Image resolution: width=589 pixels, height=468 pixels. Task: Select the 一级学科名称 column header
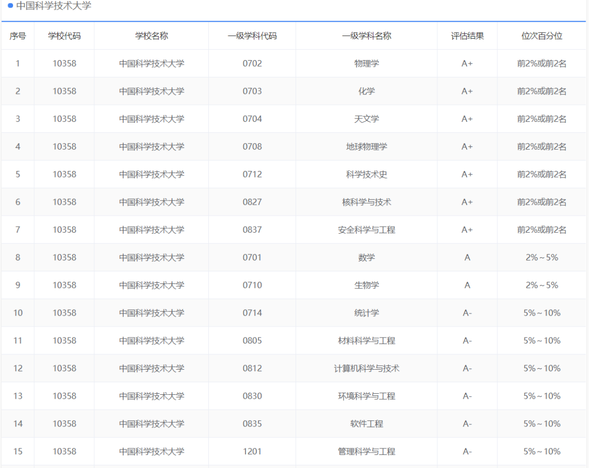pyautogui.click(x=366, y=36)
